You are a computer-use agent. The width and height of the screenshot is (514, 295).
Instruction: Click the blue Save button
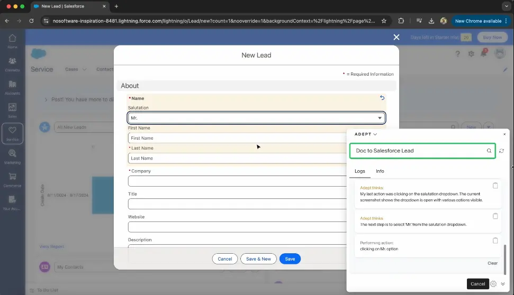(x=290, y=259)
